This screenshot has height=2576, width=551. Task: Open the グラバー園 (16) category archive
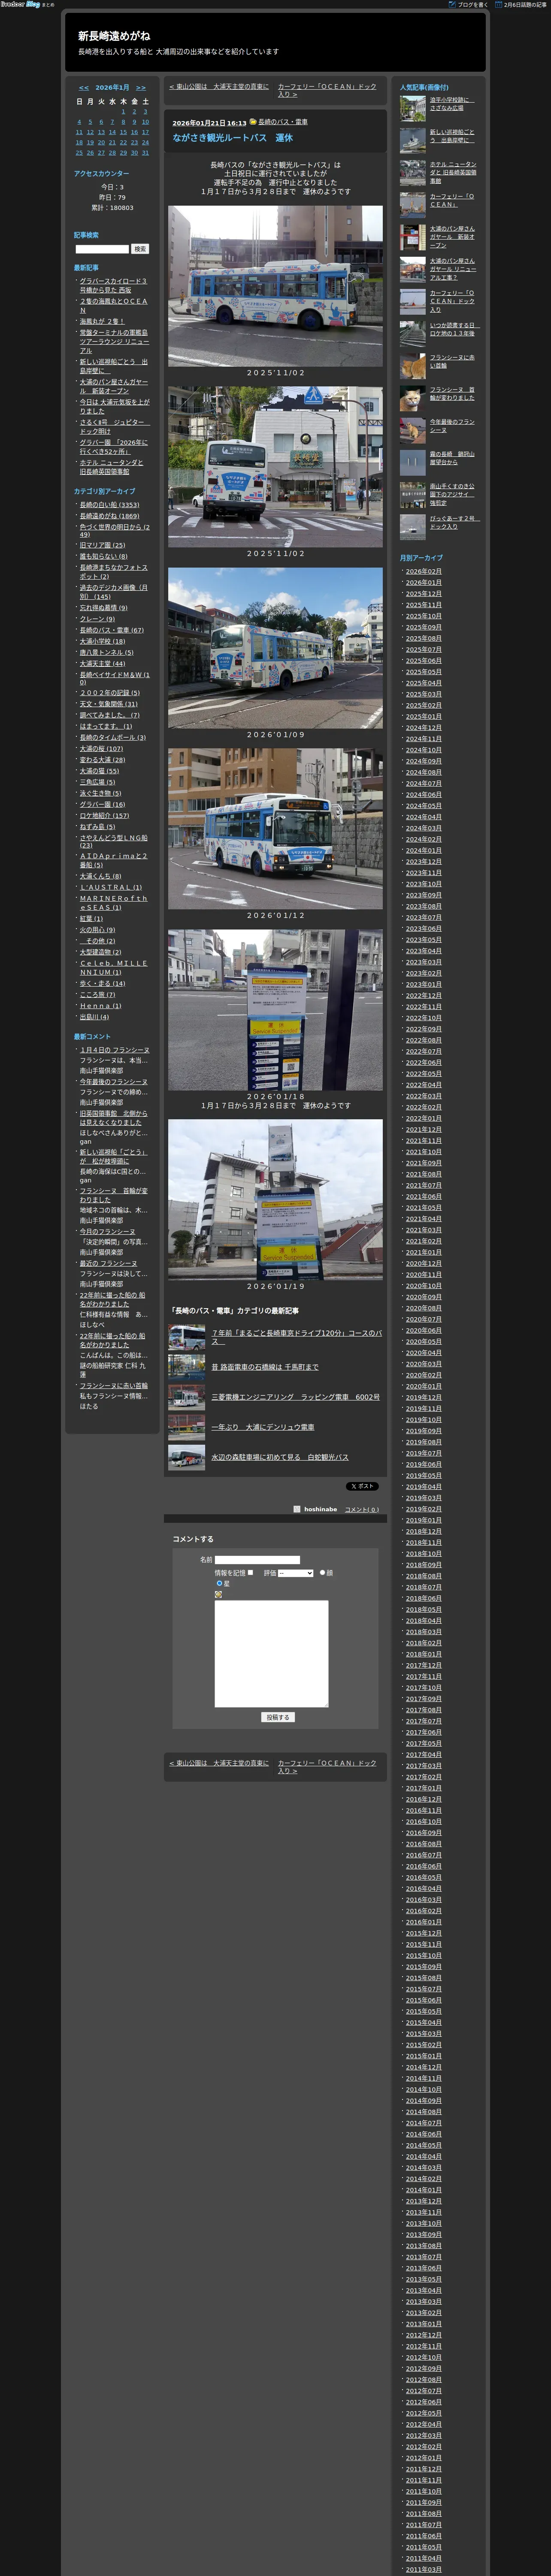[x=103, y=804]
